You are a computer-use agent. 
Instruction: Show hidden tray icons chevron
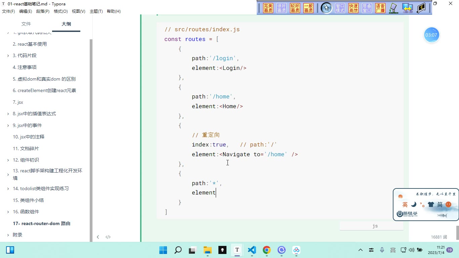(x=361, y=250)
